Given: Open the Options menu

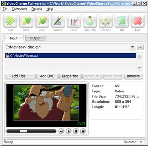Looking at the screenshot, I should (37, 9).
